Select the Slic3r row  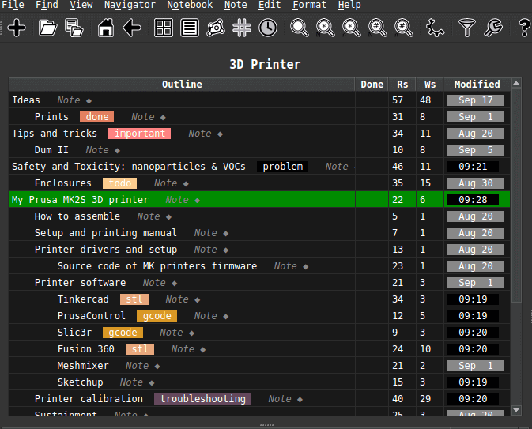pos(259,333)
